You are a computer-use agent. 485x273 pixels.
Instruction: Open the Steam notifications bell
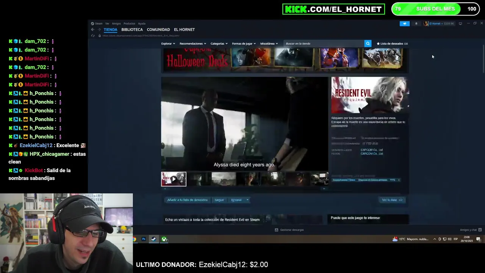pyautogui.click(x=416, y=24)
